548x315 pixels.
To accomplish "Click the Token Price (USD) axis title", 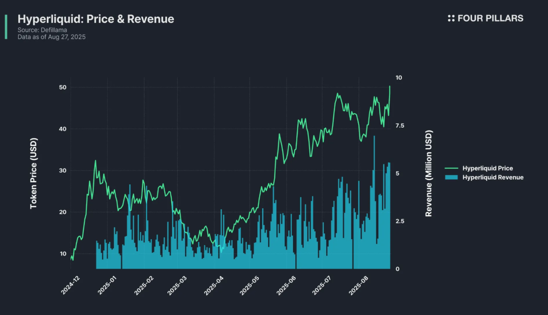I will pyautogui.click(x=33, y=173).
